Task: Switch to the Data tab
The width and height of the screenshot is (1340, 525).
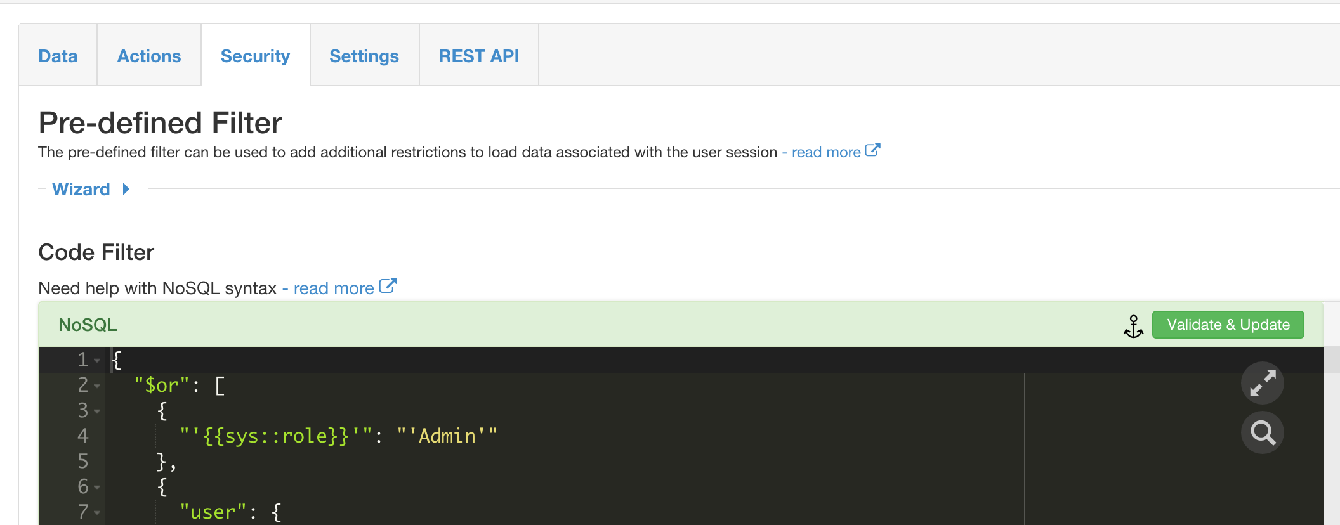Action: click(x=58, y=56)
